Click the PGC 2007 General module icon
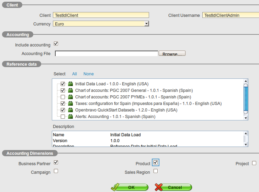 click(x=70, y=90)
